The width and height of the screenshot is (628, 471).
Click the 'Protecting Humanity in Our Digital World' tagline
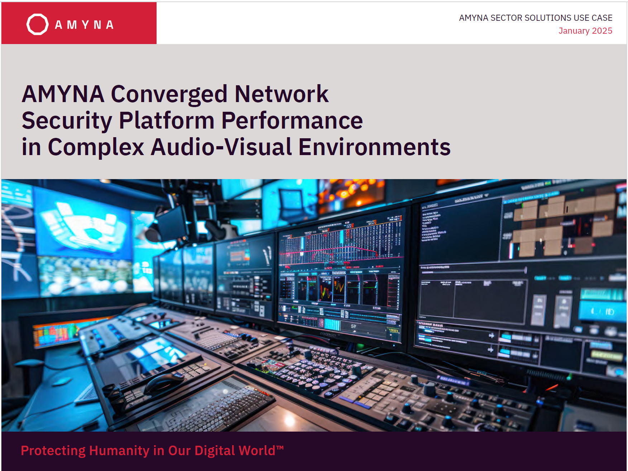click(x=148, y=451)
